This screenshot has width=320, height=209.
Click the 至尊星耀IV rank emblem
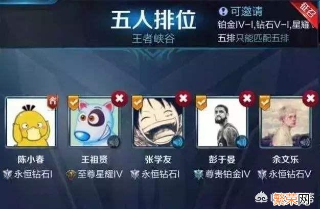[71, 175]
